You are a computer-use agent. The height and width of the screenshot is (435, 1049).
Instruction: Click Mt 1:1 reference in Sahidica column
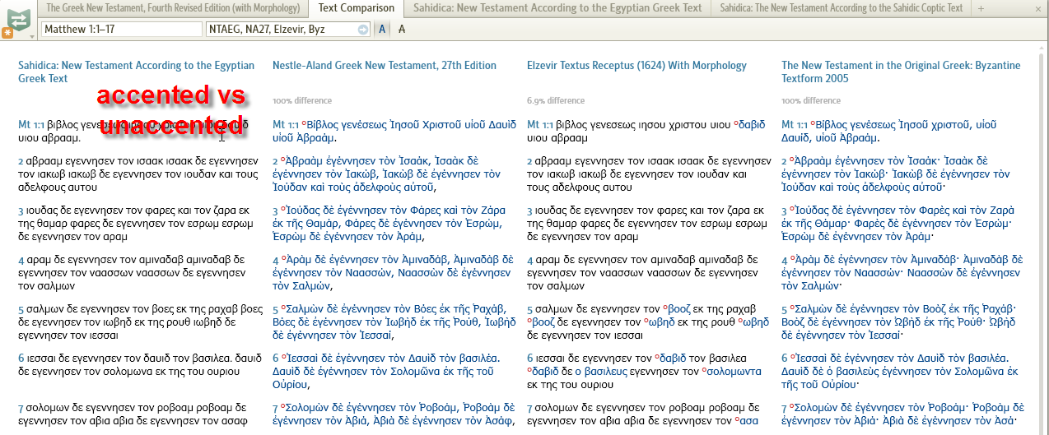click(x=32, y=125)
